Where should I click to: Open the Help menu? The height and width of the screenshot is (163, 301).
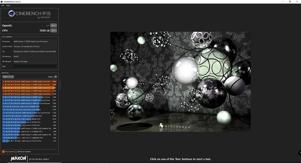click(x=8, y=6)
